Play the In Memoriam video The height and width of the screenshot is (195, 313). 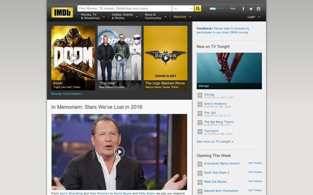(119, 152)
